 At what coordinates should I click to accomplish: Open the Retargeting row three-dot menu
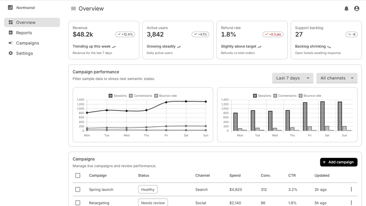(x=351, y=203)
